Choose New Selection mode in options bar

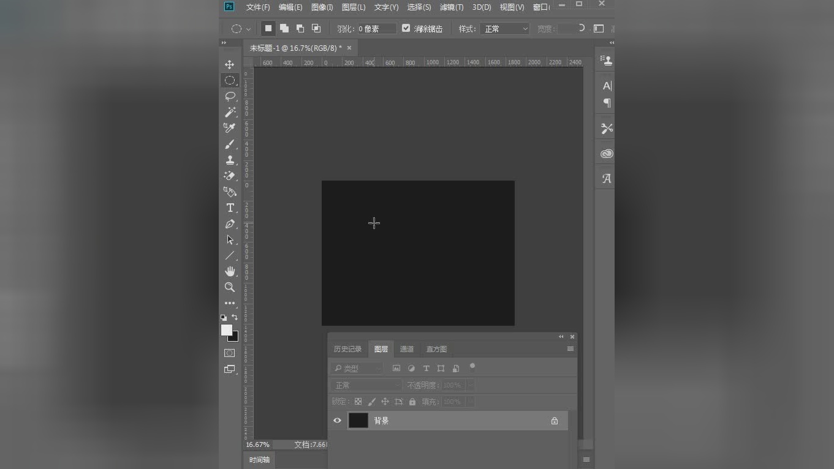[x=268, y=28]
